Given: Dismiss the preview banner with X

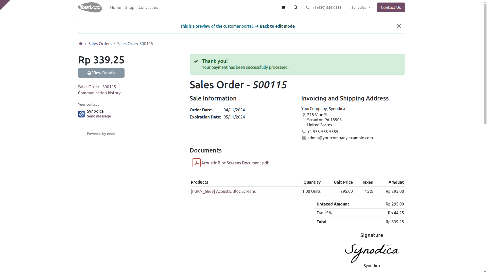Looking at the screenshot, I should pos(399,26).
